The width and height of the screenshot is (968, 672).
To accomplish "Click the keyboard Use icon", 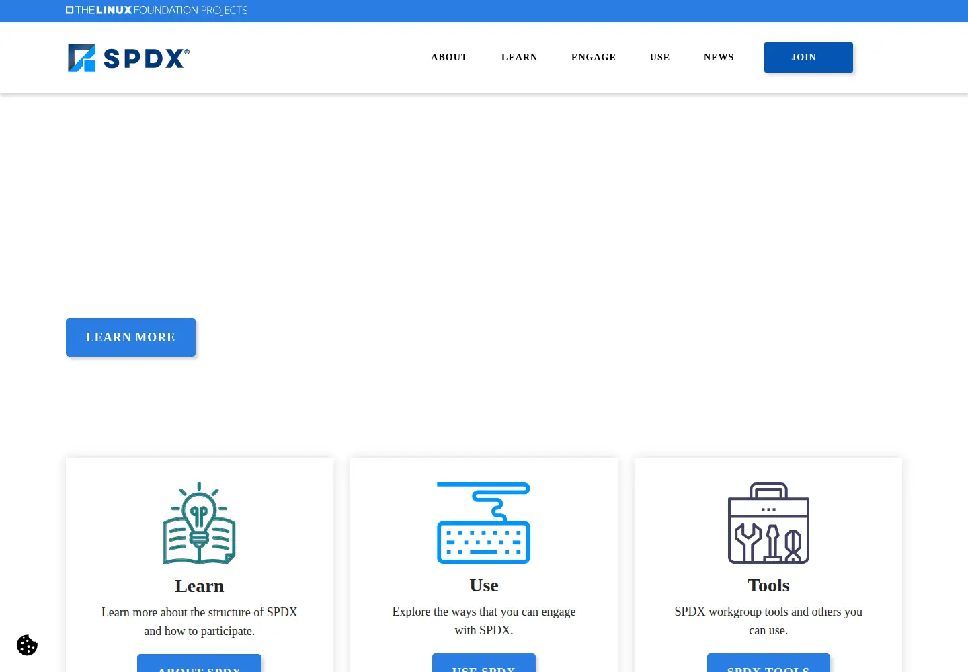I will (484, 523).
